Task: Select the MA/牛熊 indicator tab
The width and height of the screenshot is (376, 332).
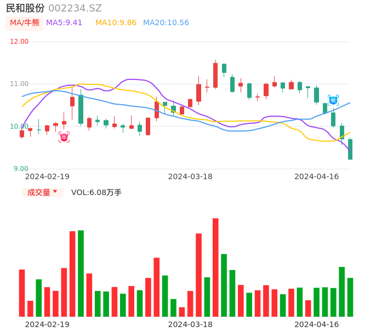Action: (x=25, y=23)
